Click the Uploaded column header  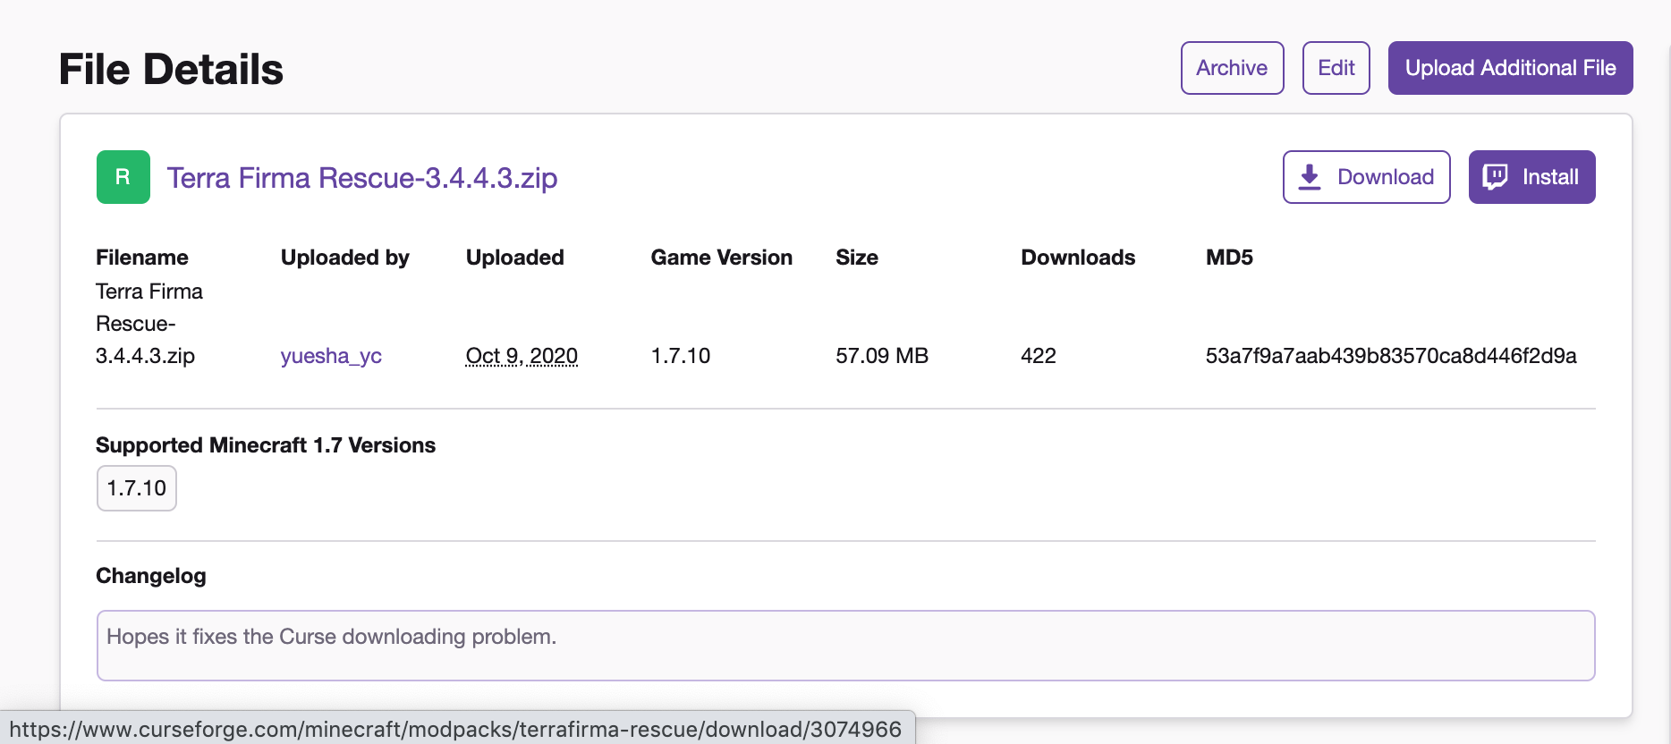[515, 258]
